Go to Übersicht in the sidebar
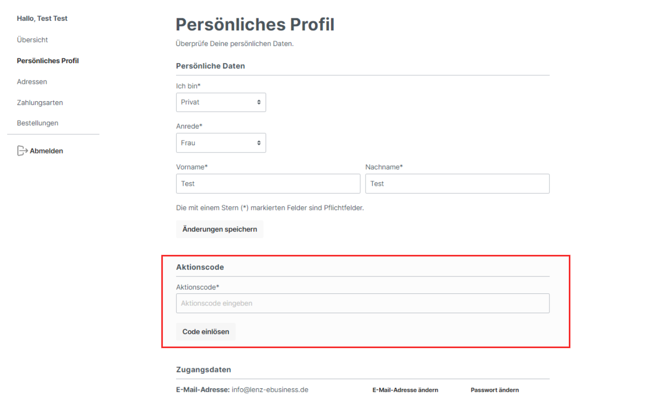Screen dimensions: 668x411 [x=32, y=40]
